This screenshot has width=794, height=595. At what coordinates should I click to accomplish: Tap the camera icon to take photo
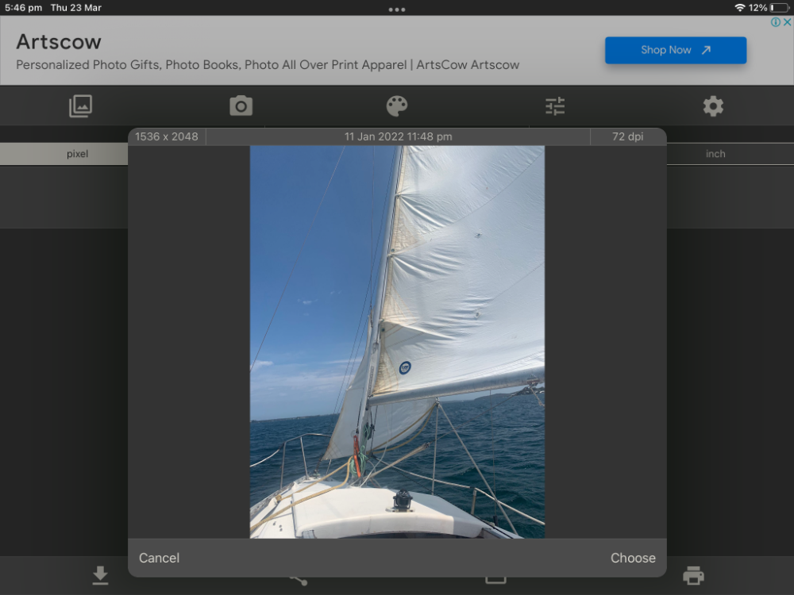pos(241,106)
